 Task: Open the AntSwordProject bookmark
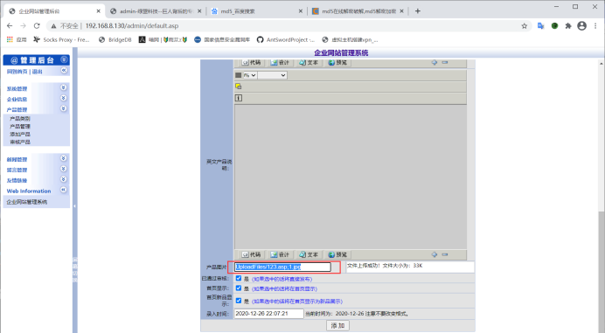286,39
